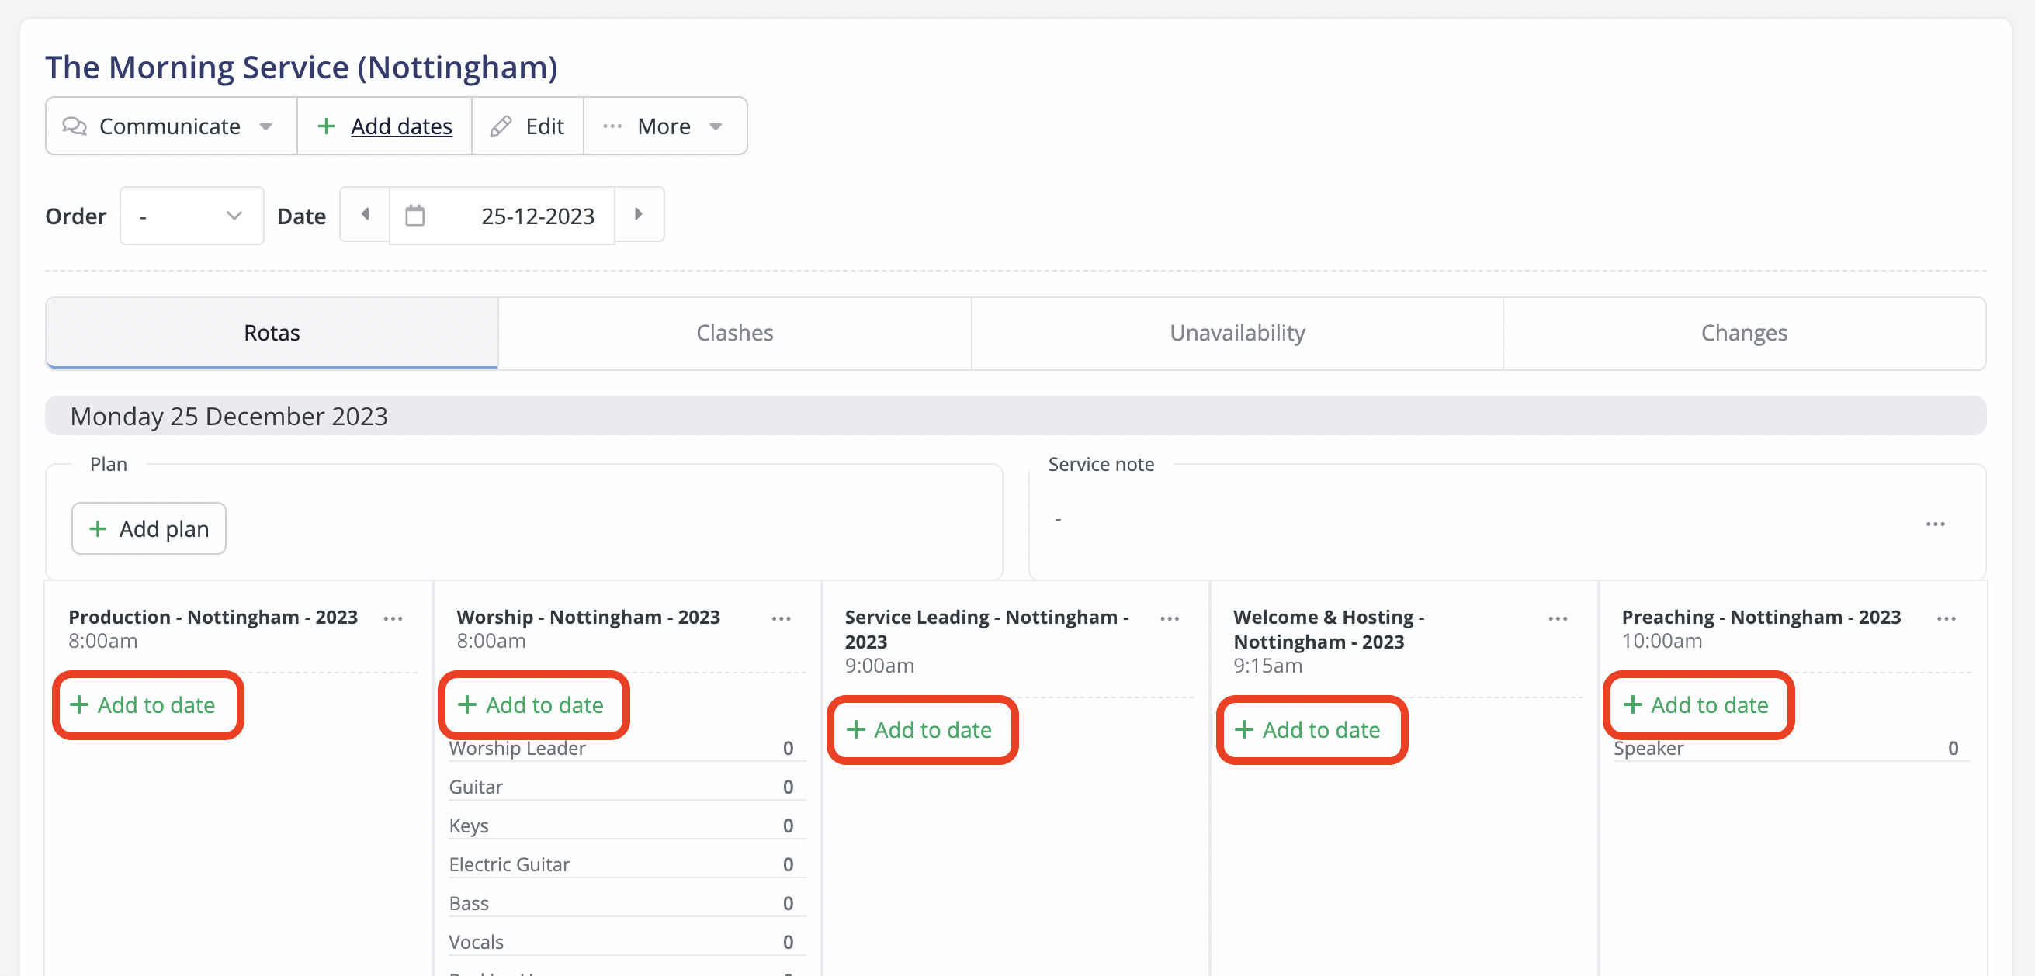Click the Service note options ellipsis
The width and height of the screenshot is (2035, 976).
click(x=1936, y=524)
